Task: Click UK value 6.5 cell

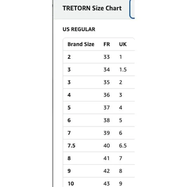Action: pyautogui.click(x=123, y=146)
